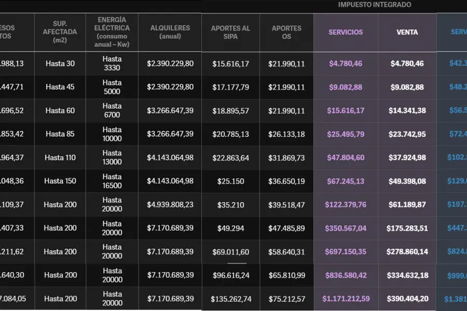Click the ALQUILERES (anual) header
The image size is (467, 311).
(x=170, y=32)
